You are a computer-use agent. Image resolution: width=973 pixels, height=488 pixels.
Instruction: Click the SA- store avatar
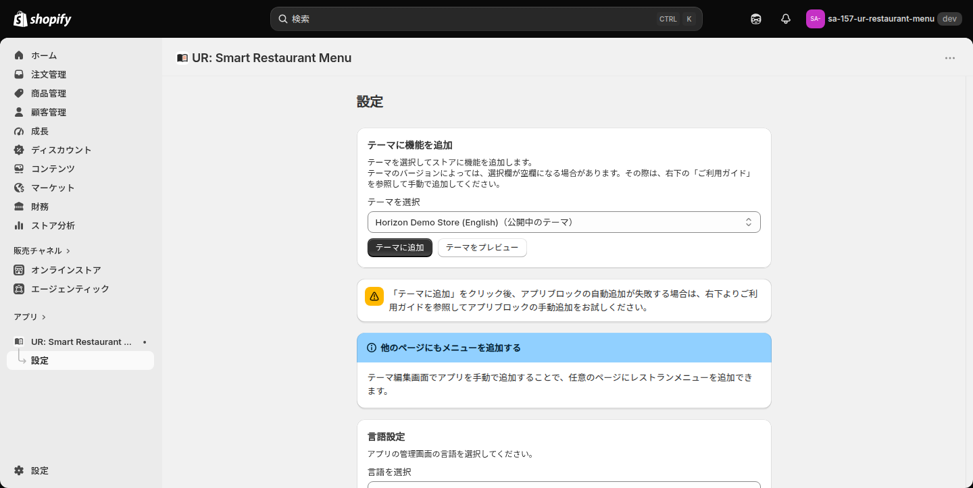pyautogui.click(x=816, y=19)
